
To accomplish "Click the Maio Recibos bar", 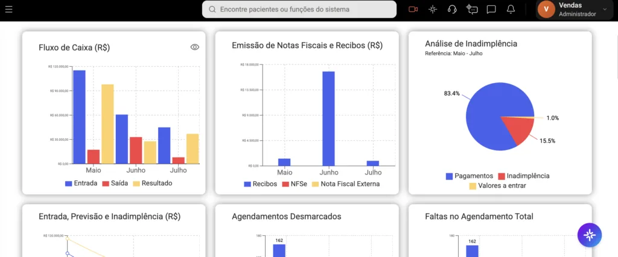I will tap(285, 163).
